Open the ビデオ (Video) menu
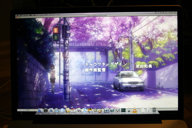The width and height of the screenshot is (192, 128). [46, 15]
